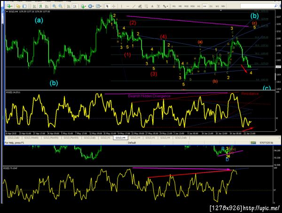This screenshot has width=282, height=213.
Task: Zoom out on the chart
Action: (61, 6)
